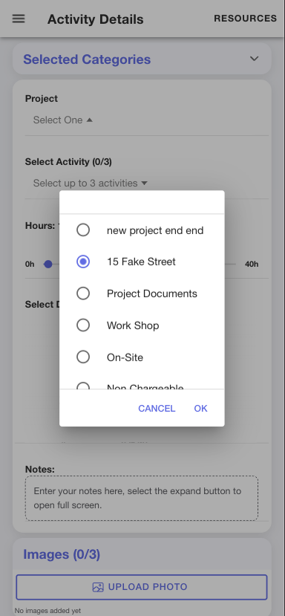285x616 pixels.
Task: Open the Resources menu item
Action: click(246, 19)
